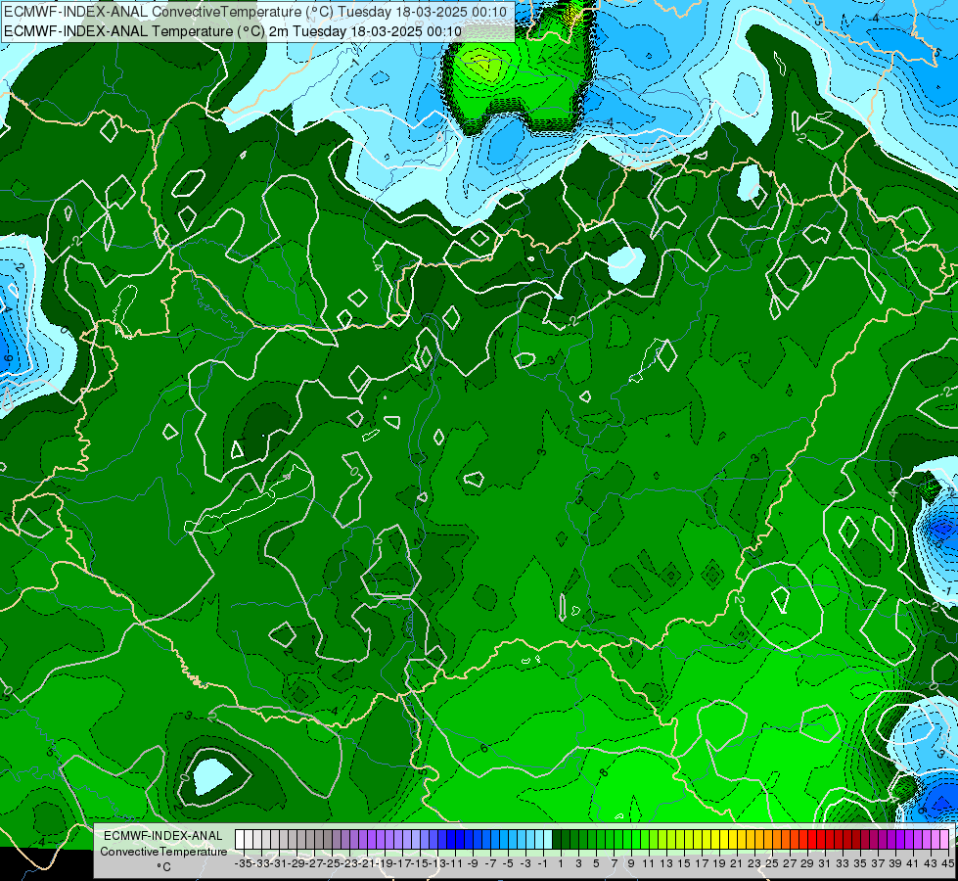Image resolution: width=958 pixels, height=881 pixels.
Task: Click the '19' legend scale value
Action: pos(719,863)
